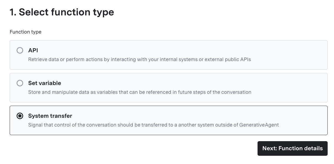Choose the Set variable radio button
This screenshot has height=164, width=334.
click(20, 83)
